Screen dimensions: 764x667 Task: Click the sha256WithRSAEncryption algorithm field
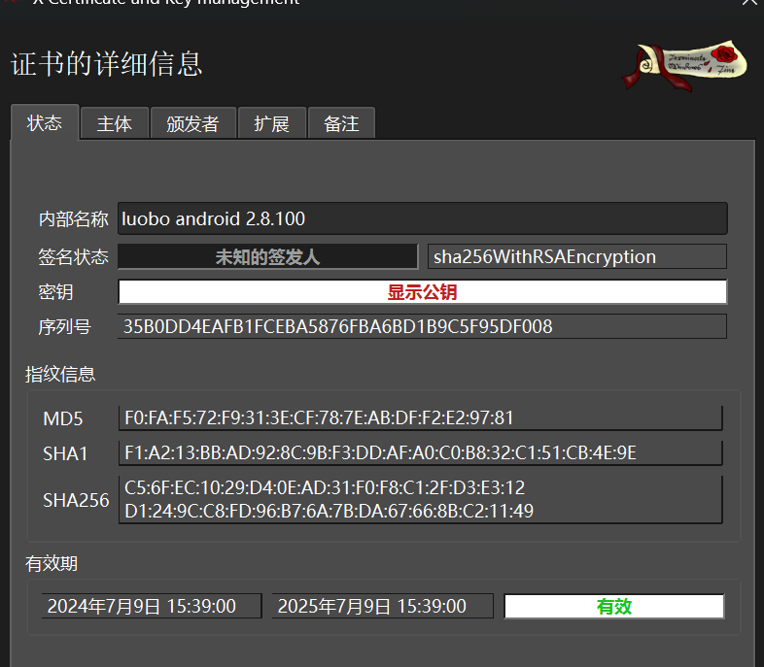[x=576, y=257]
